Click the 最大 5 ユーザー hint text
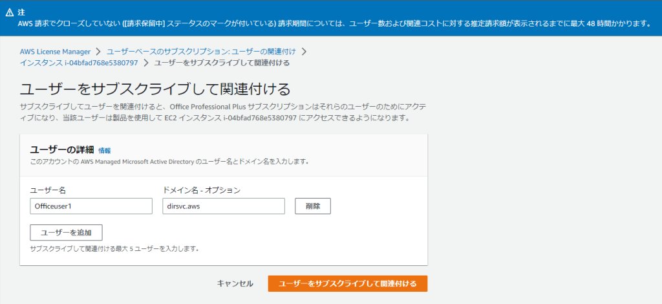 point(114,248)
